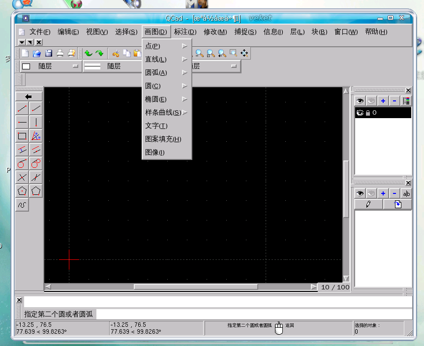This screenshot has height=346, width=424.
Task: Open the 帮助(H) menu
Action: tap(376, 32)
